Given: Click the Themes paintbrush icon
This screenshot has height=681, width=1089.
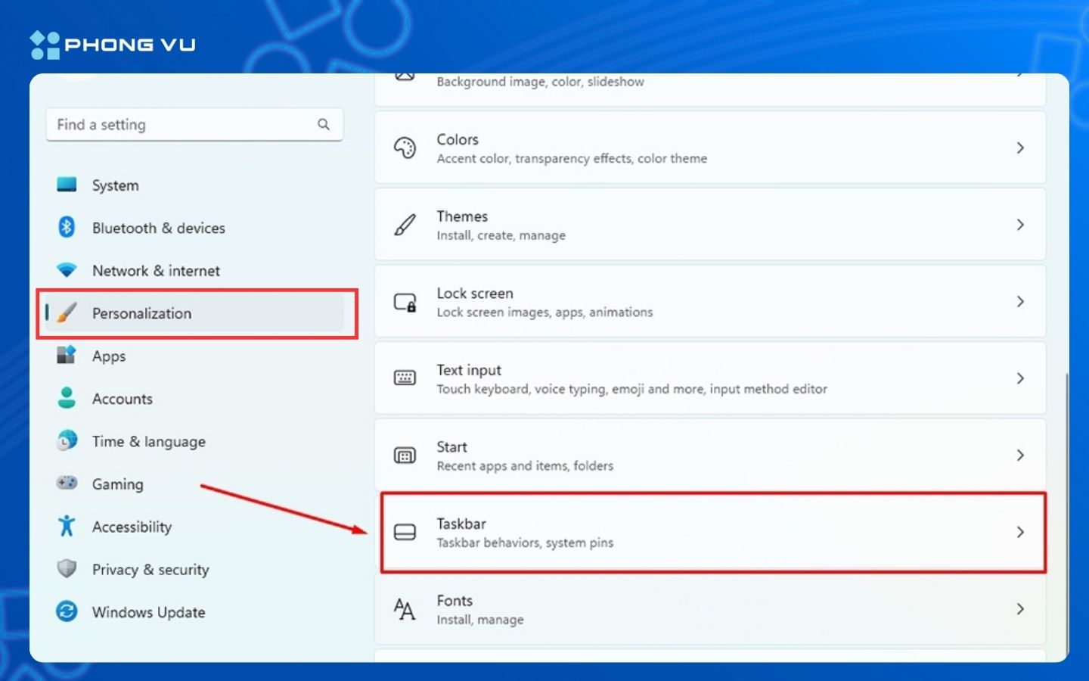Looking at the screenshot, I should 406,224.
